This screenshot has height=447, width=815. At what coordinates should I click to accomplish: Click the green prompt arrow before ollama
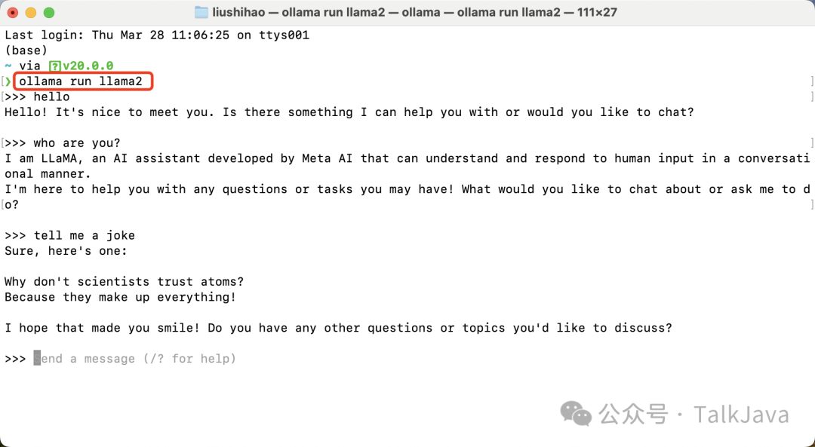(x=8, y=81)
